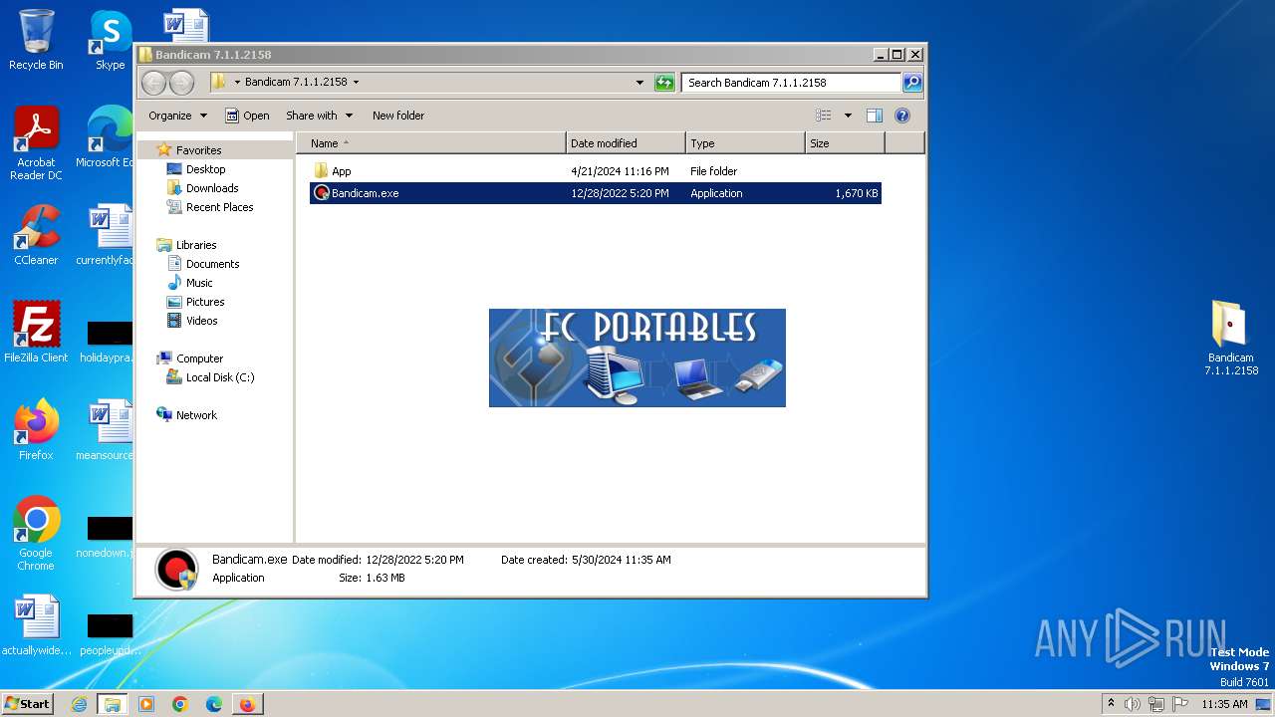Open actuallywide Word document on desktop
Screen dimensions: 1275x717
pos(37,625)
